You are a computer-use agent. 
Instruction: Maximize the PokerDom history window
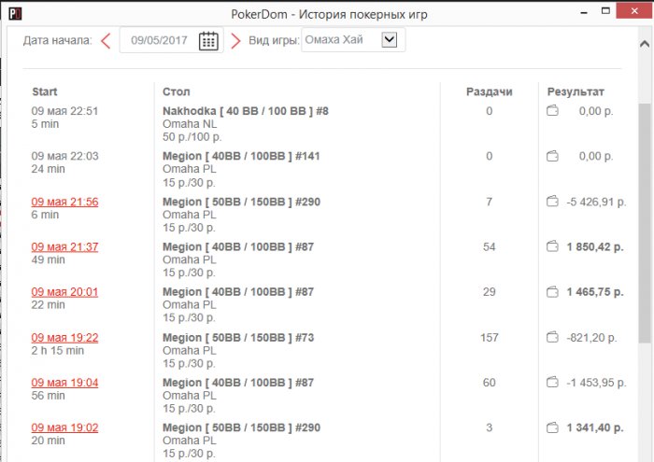click(x=605, y=11)
